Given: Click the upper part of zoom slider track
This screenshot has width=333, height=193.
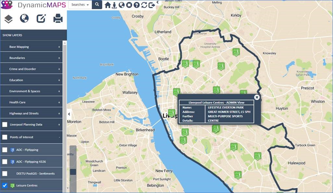Looking at the screenshot, I should point(73,156).
